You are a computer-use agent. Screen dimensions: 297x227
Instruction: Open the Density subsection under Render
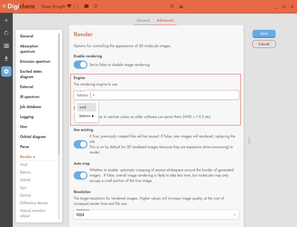[x=26, y=195]
